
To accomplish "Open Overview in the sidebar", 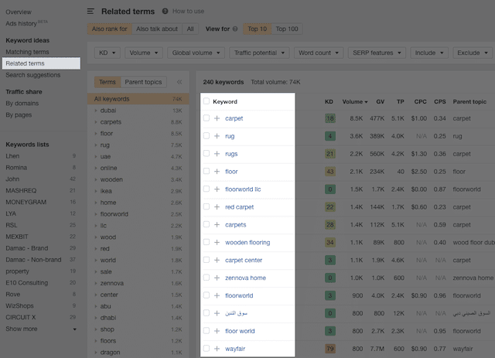I will pos(19,12).
